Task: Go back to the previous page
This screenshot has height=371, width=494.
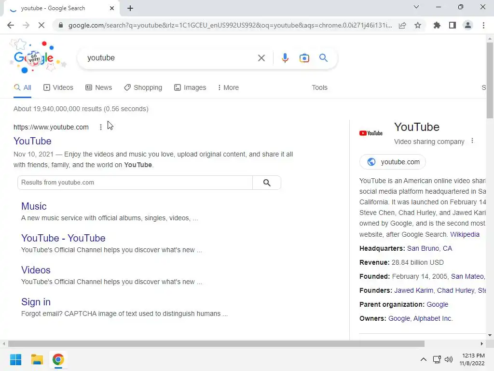Action: tap(11, 25)
